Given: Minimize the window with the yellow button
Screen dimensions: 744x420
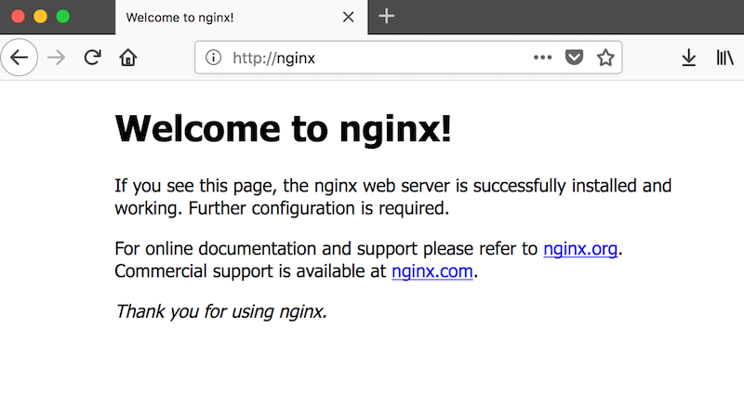Looking at the screenshot, I should click(40, 17).
